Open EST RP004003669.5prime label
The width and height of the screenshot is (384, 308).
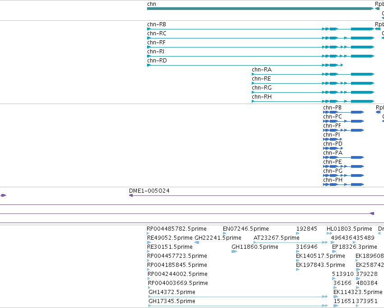tap(178, 284)
